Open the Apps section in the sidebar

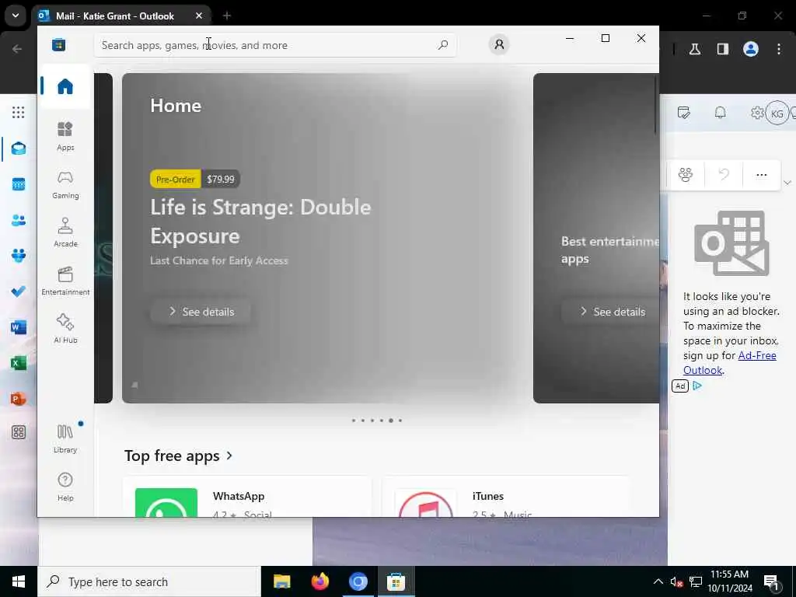point(65,136)
